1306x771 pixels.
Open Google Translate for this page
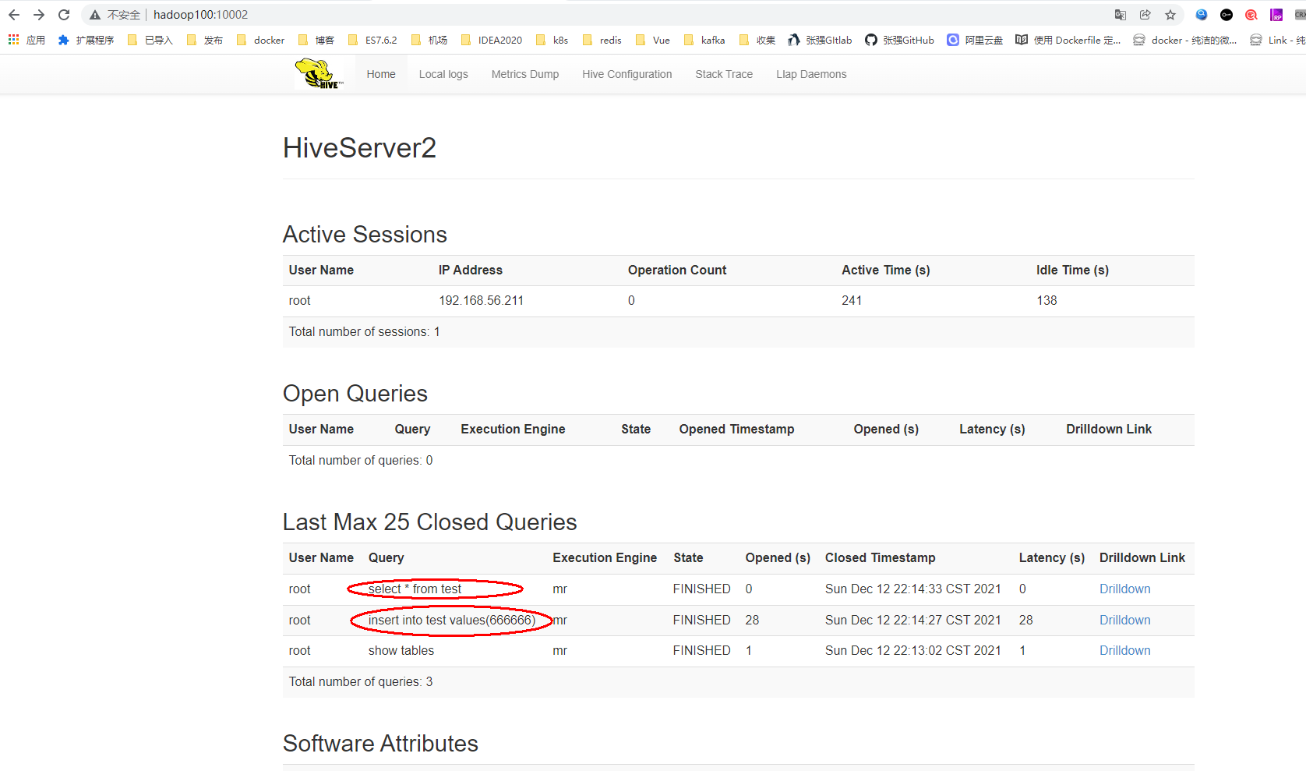point(1120,14)
